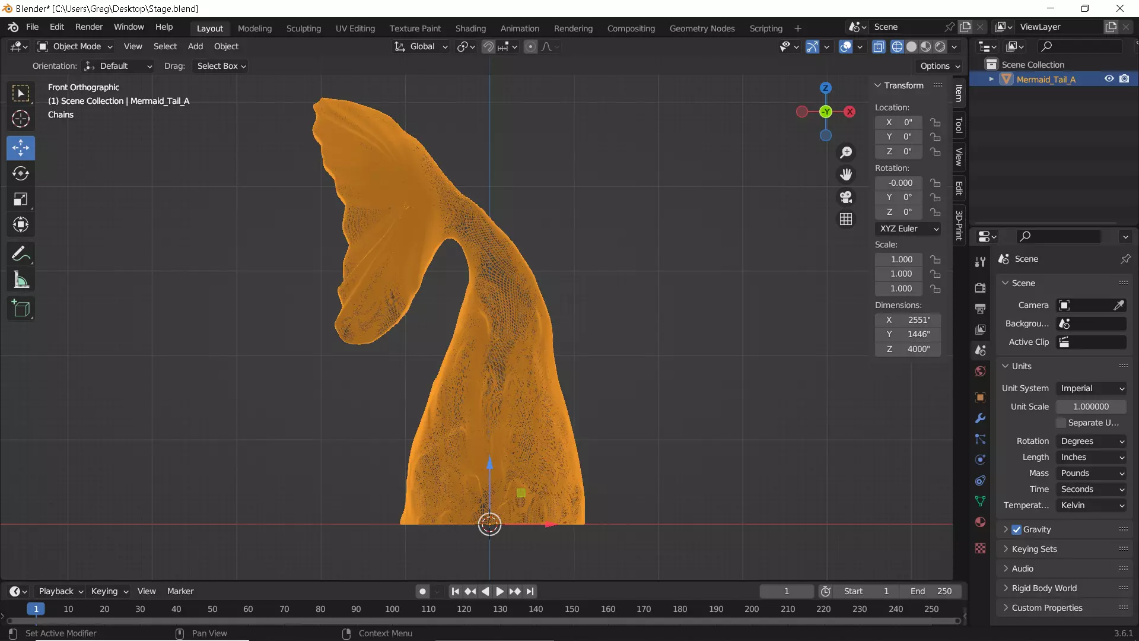1139x641 pixels.
Task: Toggle viewport overlays display
Action: (845, 46)
